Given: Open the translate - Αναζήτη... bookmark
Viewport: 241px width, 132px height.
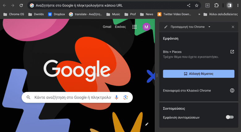Looking at the screenshot, I should tap(86, 14).
